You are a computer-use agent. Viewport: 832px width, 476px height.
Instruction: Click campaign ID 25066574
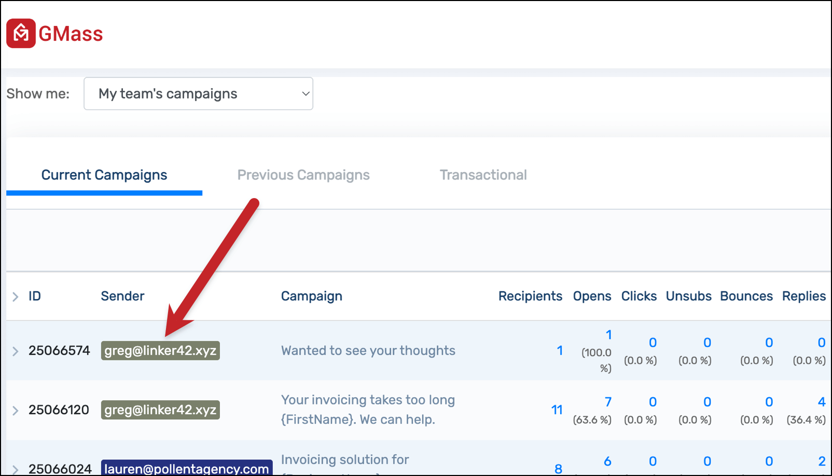[59, 351]
